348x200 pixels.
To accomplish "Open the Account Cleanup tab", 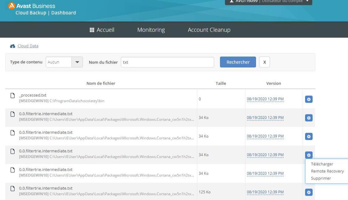I will (x=209, y=30).
